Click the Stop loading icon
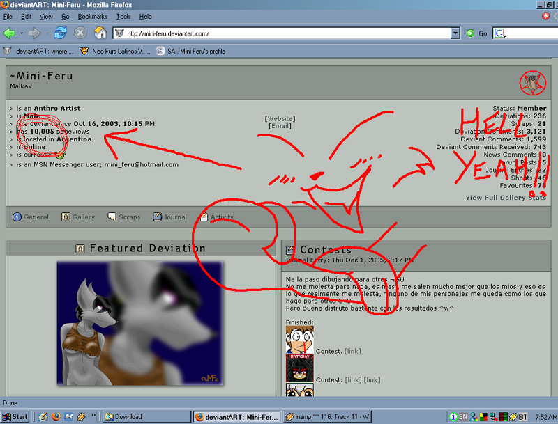 point(80,33)
